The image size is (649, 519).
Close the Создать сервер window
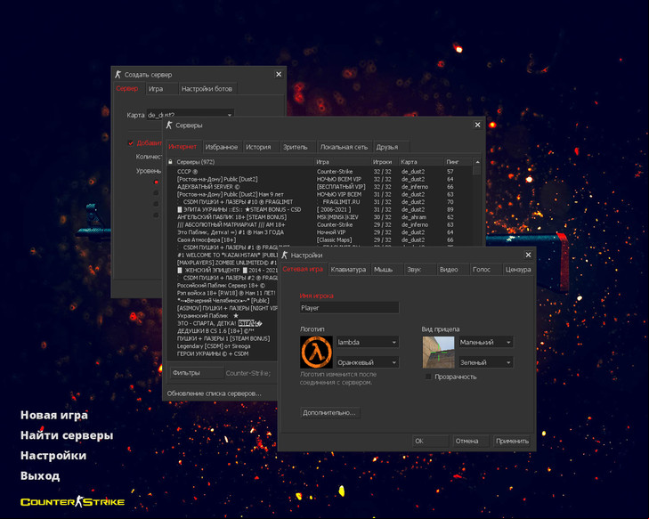tap(279, 75)
